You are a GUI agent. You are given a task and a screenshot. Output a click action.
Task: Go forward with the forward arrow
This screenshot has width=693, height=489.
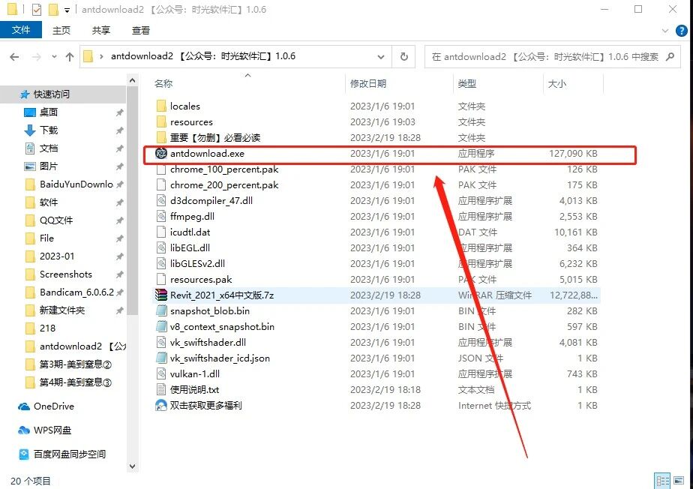[x=37, y=56]
